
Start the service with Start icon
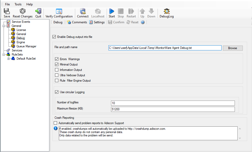click(112, 12)
